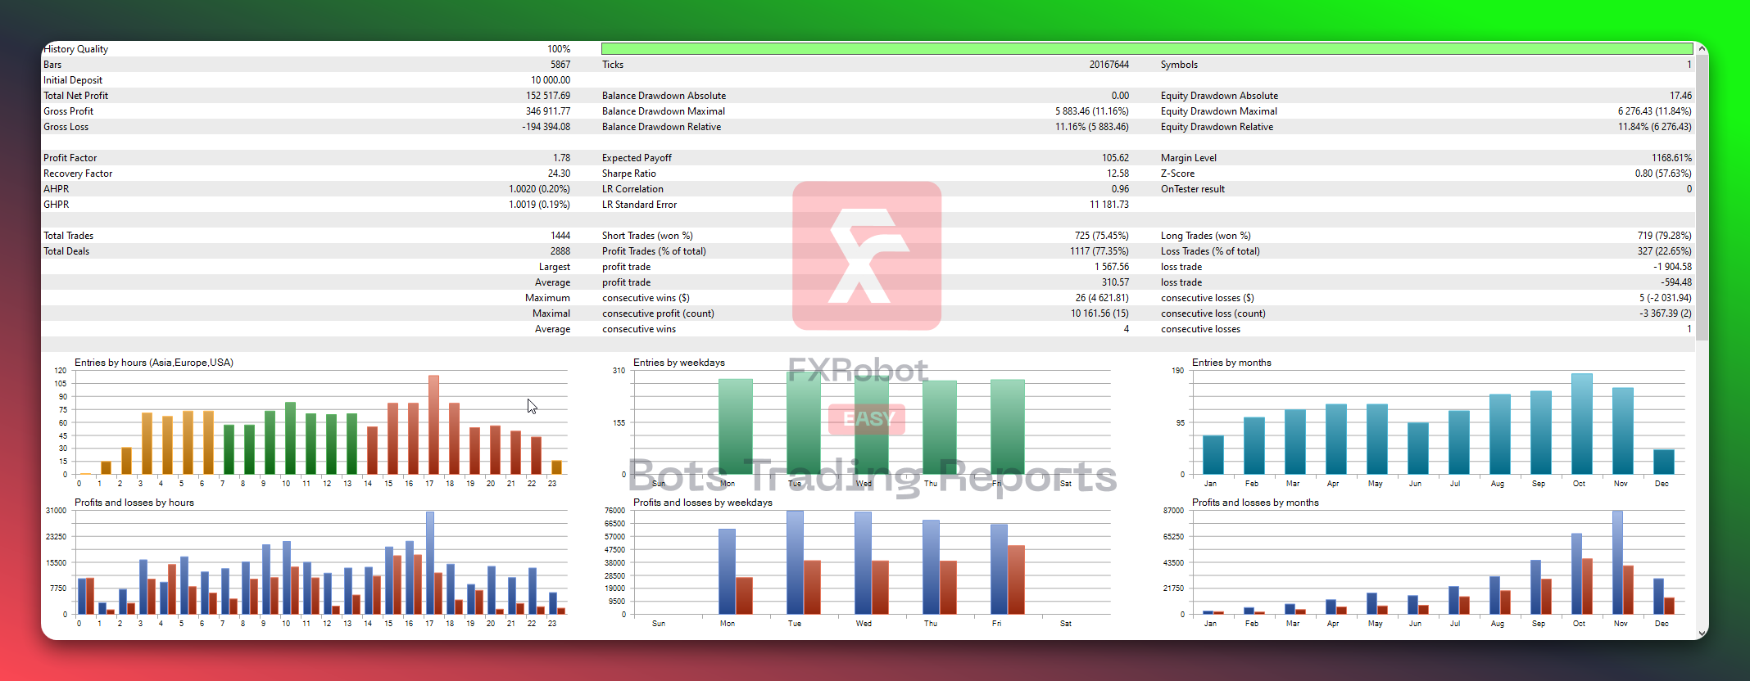Viewport: 1750px width, 681px height.
Task: Click the Entries by months chart title
Action: pyautogui.click(x=1231, y=363)
